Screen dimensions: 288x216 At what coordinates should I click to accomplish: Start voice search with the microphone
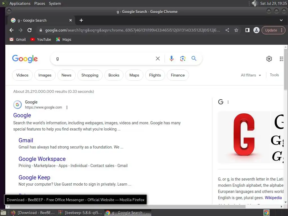[172, 58]
